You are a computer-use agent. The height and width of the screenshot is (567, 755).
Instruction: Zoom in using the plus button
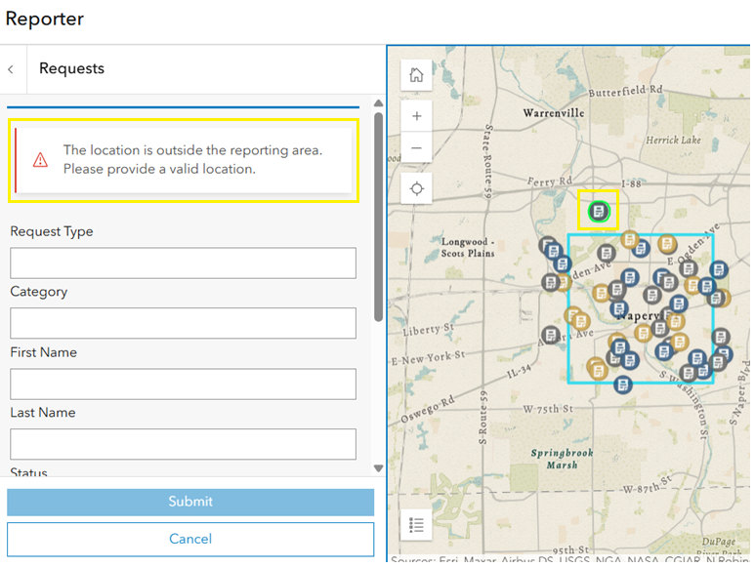point(416,116)
